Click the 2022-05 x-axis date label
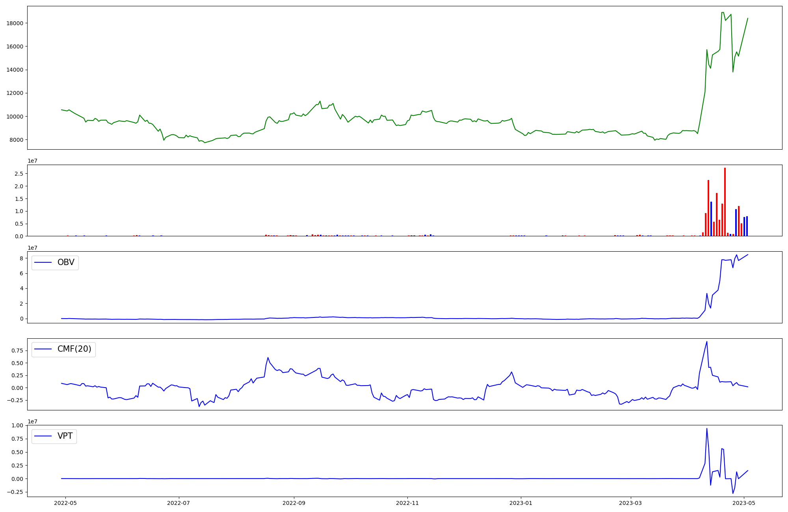 [x=65, y=503]
